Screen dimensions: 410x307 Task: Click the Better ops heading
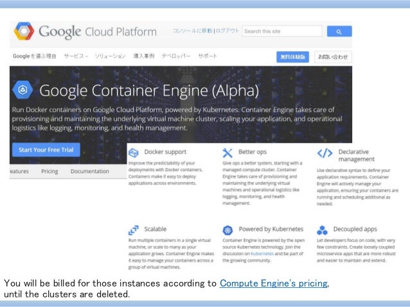coord(253,152)
